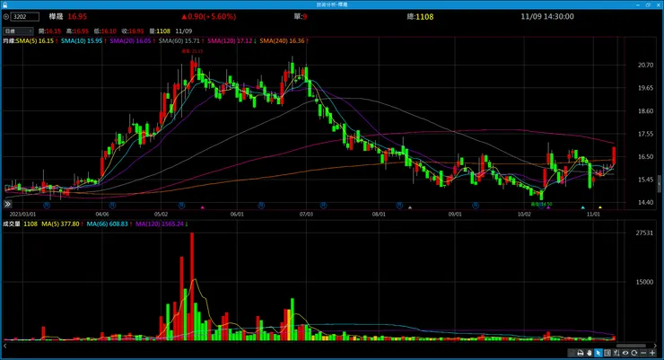Click the 10/02 date axis label
664x360 pixels.
pyautogui.click(x=524, y=215)
